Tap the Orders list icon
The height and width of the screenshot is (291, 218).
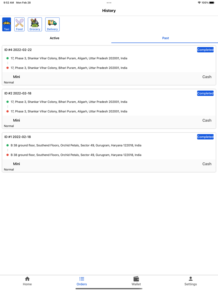click(x=82, y=279)
